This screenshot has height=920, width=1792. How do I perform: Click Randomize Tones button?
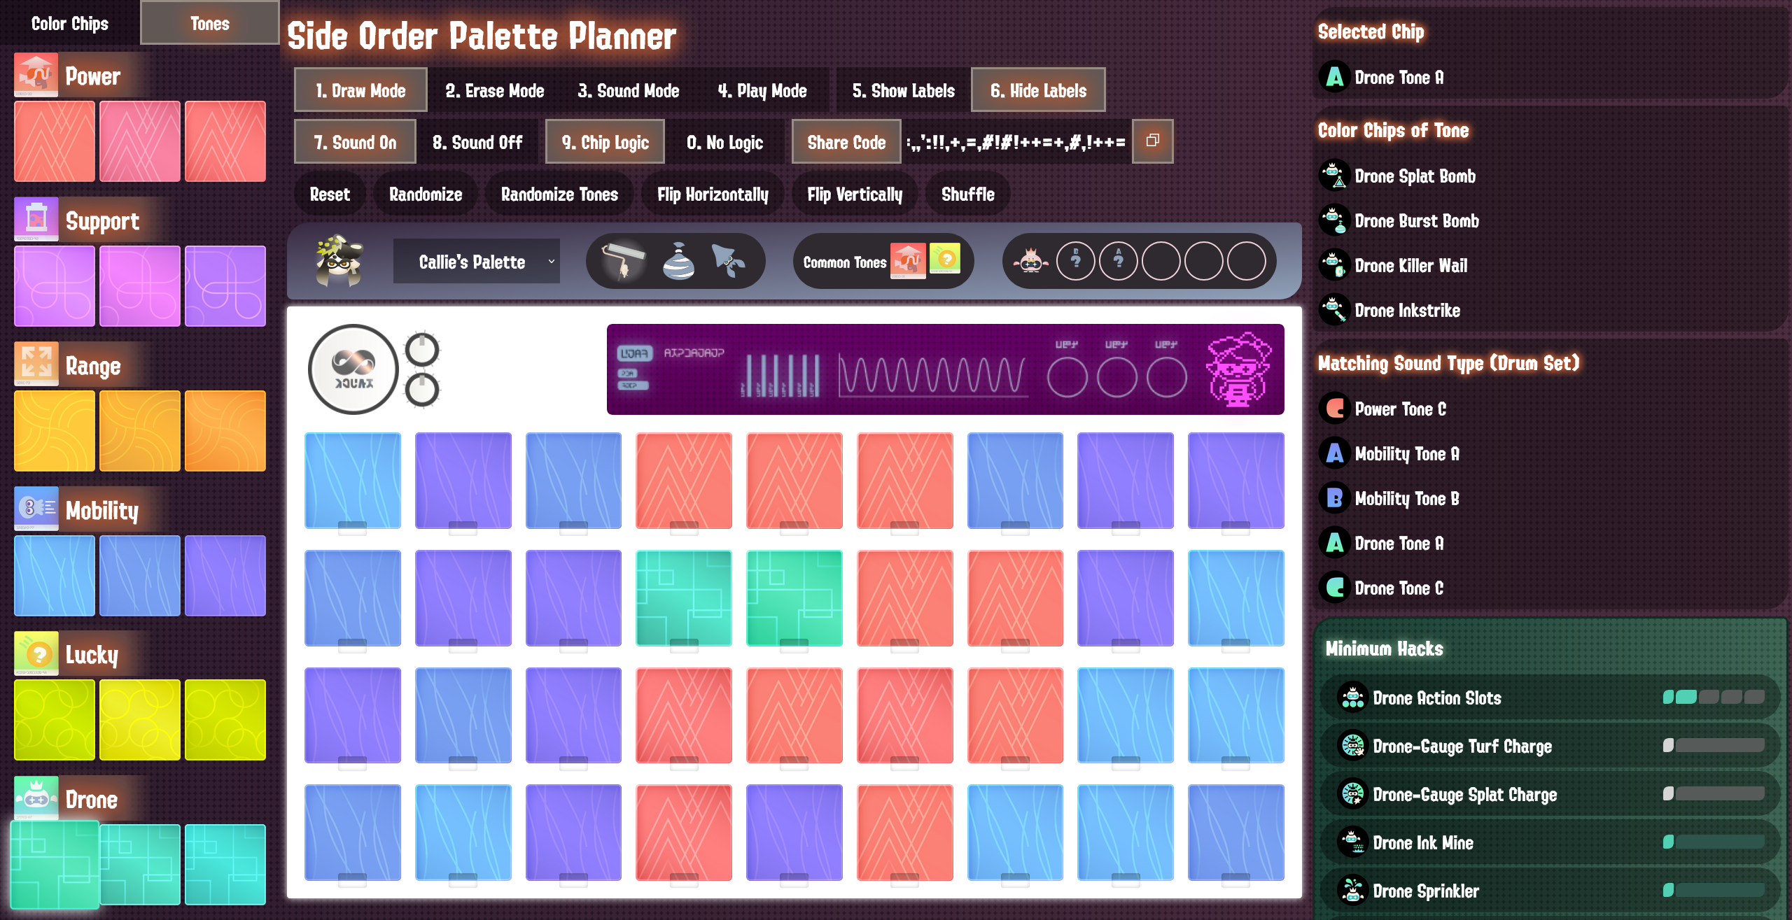click(559, 194)
